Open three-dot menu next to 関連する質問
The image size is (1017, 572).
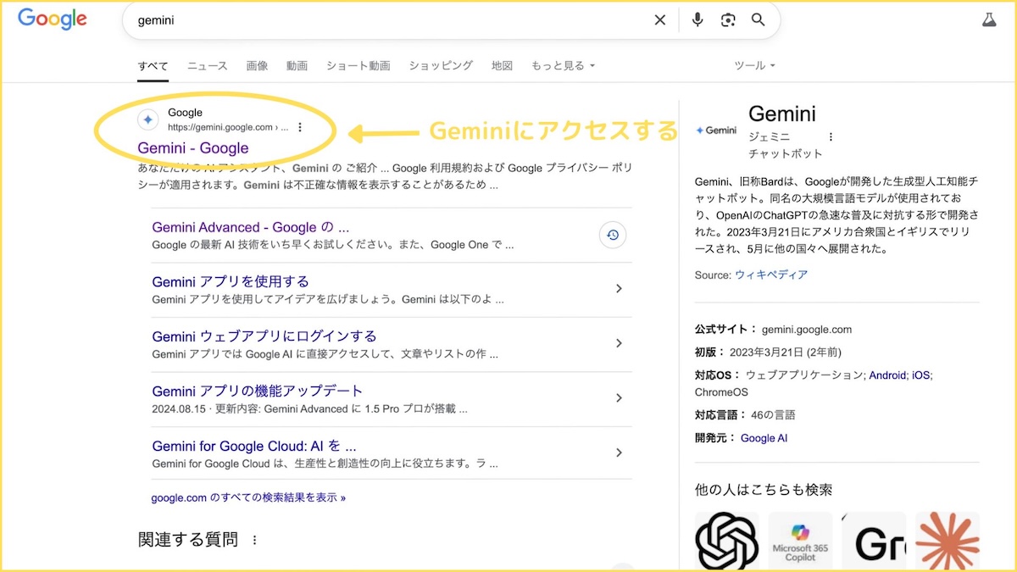coord(253,540)
